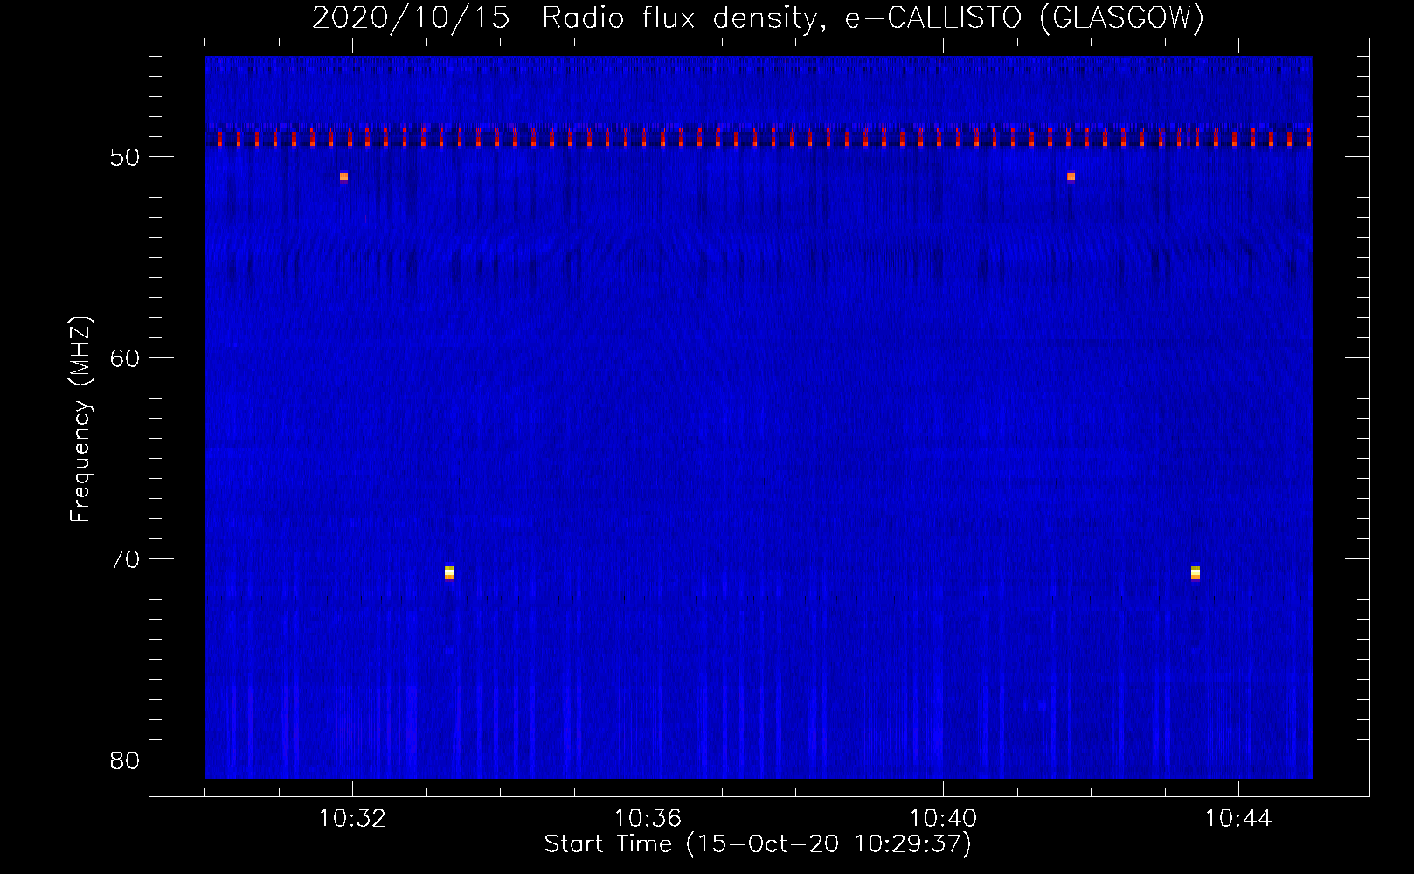The height and width of the screenshot is (874, 1414).
Task: Click the '60' frequency tick label
Action: pos(125,358)
